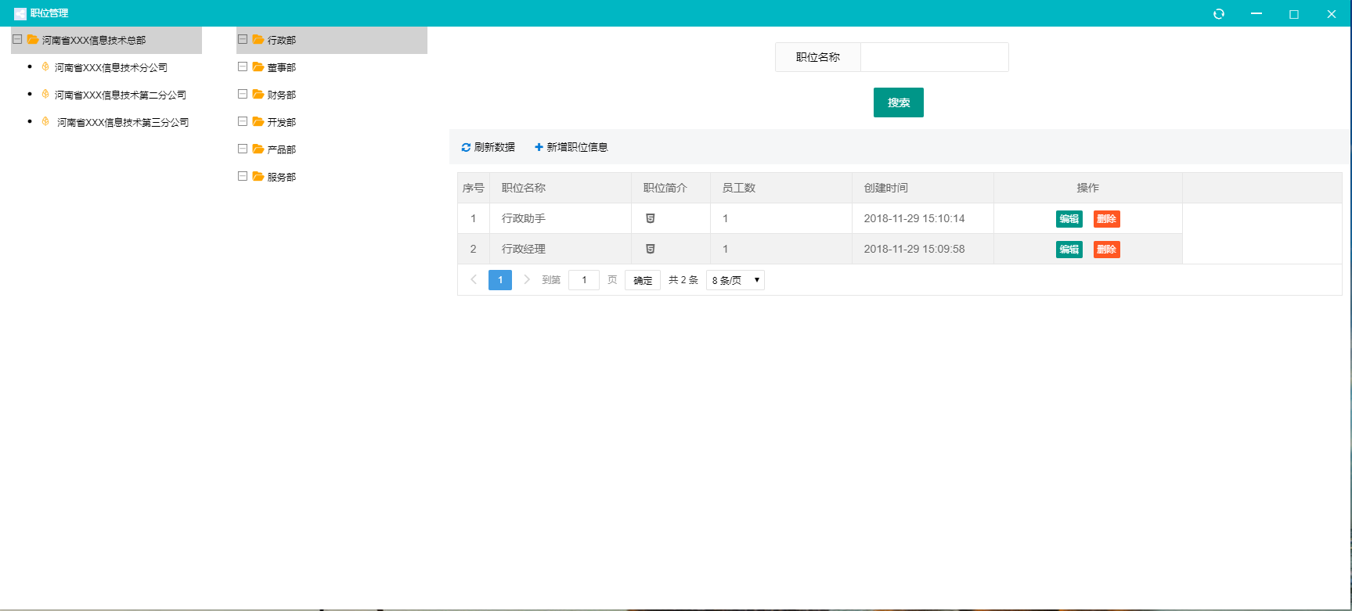Viewport: 1352px width, 611px height.
Task: Collapse the 产品部 node toggle
Action: click(x=243, y=149)
